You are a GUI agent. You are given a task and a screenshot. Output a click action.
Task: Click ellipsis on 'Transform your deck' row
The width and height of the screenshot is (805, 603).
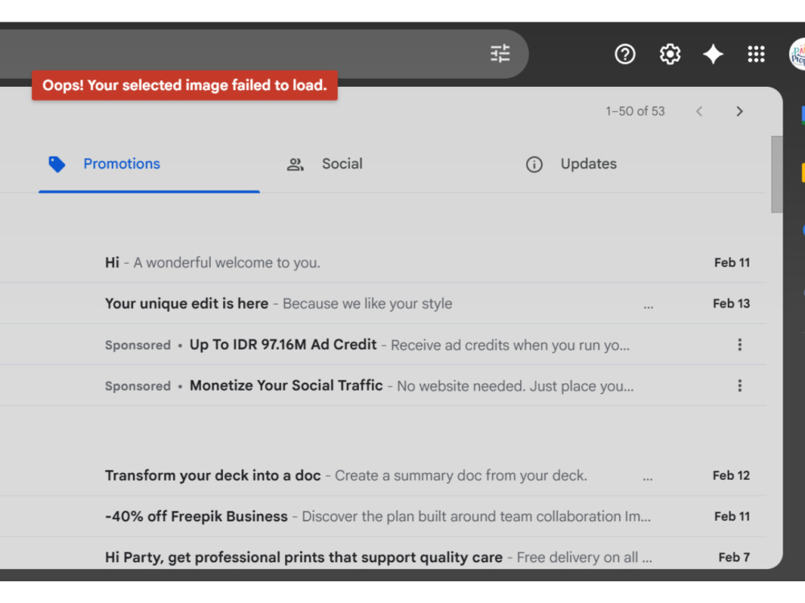(x=648, y=479)
